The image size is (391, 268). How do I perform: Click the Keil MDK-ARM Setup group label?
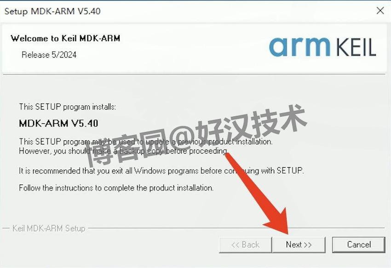49,228
